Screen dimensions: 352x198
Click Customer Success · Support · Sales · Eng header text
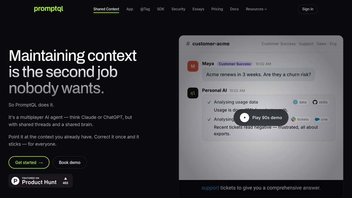tap(299, 44)
